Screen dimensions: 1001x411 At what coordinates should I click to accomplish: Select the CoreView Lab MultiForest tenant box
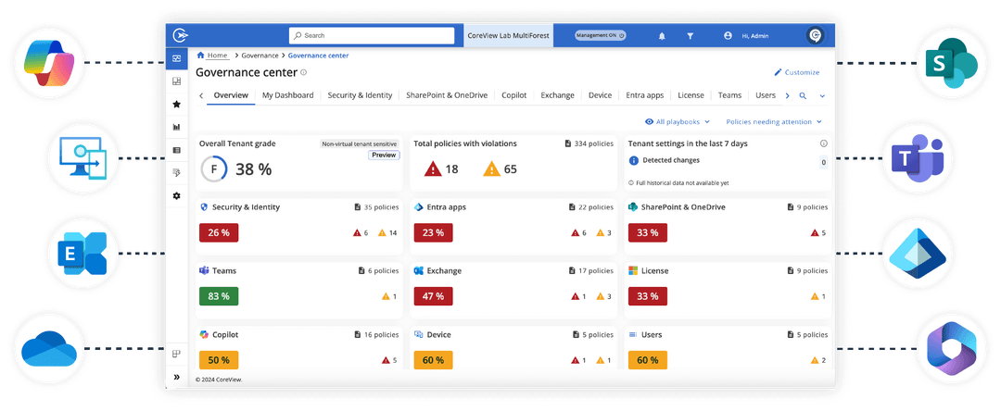click(508, 36)
